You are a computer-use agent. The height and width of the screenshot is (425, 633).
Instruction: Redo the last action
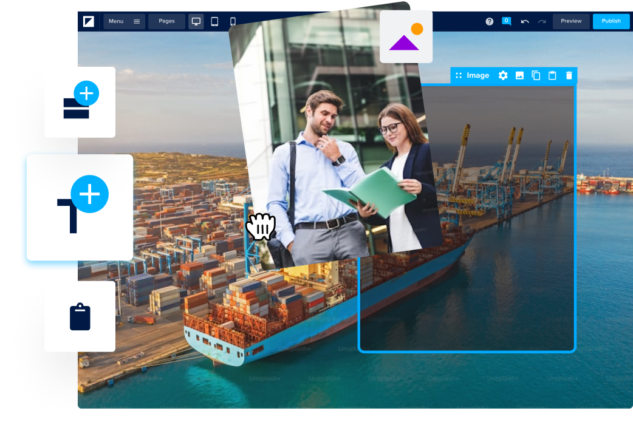(x=542, y=21)
